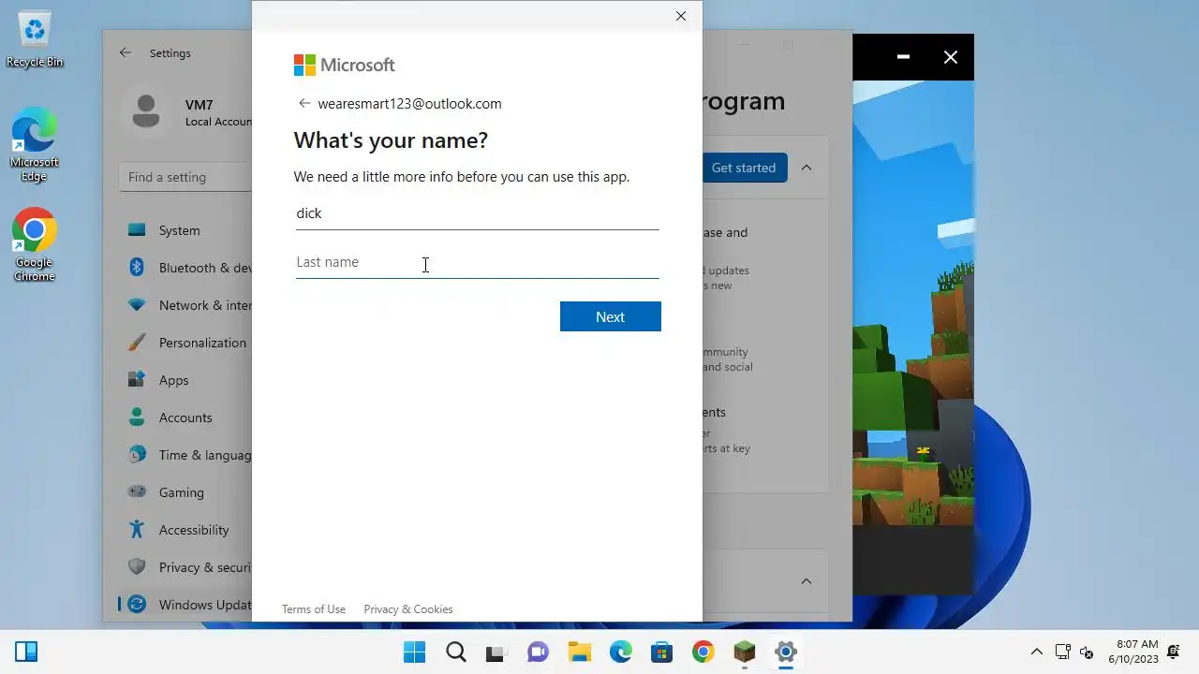Screen dimensions: 1199x674
Task: Select the Time & language icon in Settings
Action: [137, 455]
